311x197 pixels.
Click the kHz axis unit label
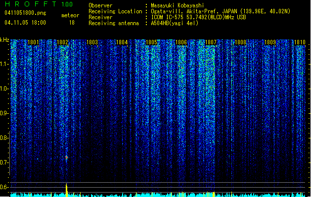pyautogui.click(x=4, y=40)
